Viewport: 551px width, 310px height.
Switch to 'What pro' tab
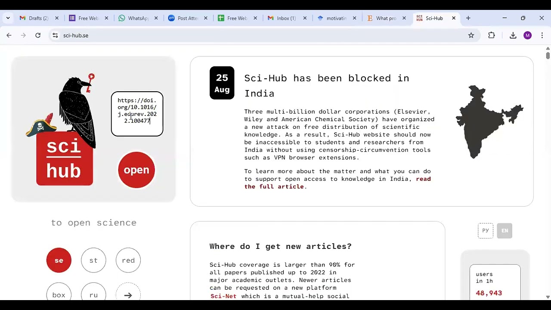[x=387, y=18]
